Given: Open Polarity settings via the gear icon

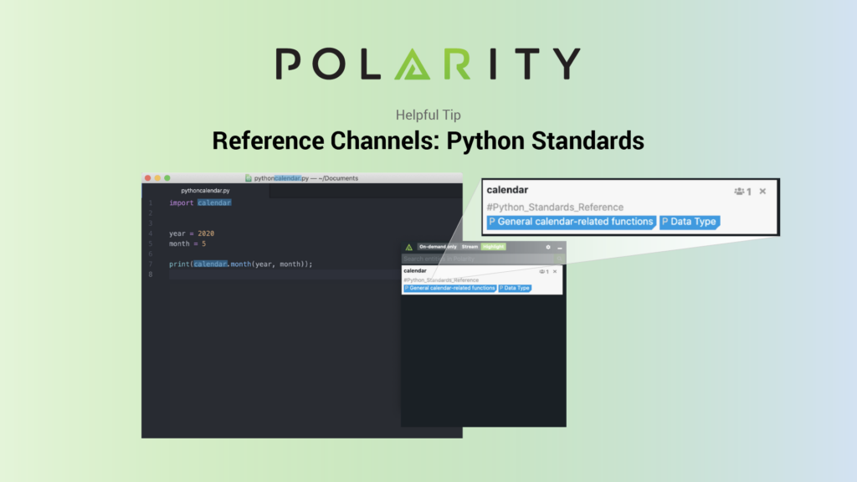Looking at the screenshot, I should coord(547,246).
